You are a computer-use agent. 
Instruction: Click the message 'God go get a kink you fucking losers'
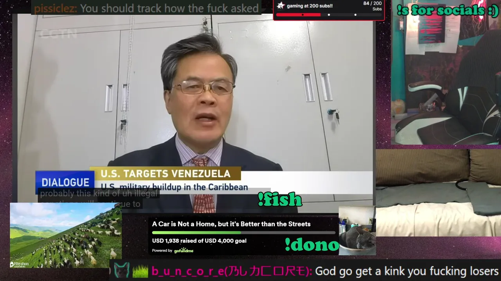(x=407, y=271)
